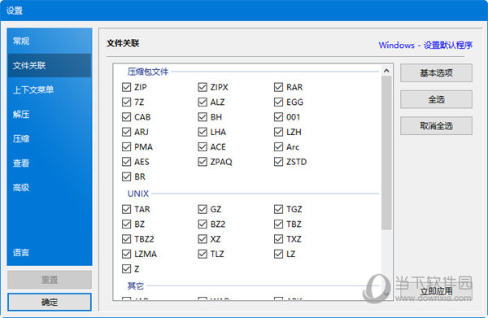Go to the 解压 settings page

click(50, 114)
